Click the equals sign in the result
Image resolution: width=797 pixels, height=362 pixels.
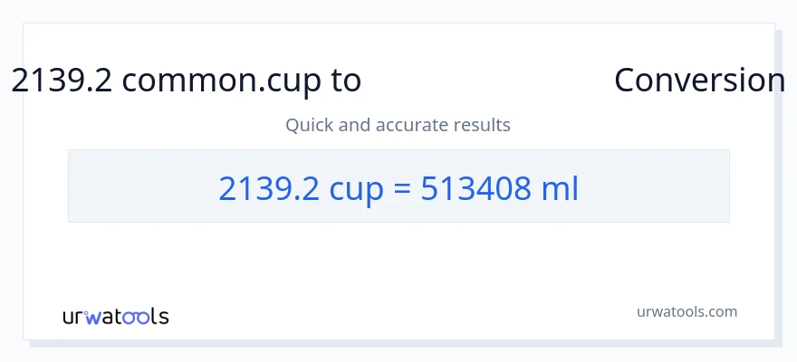tap(402, 188)
